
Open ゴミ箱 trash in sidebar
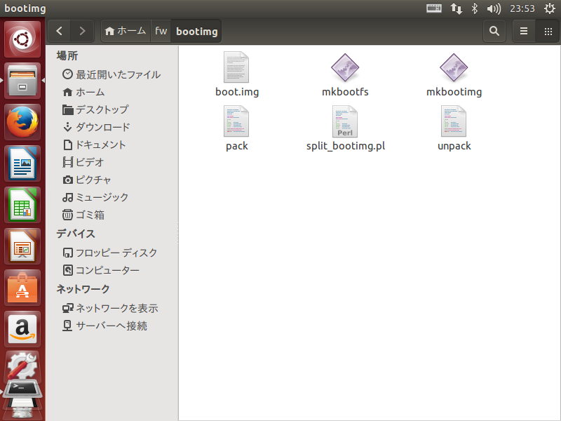pyautogui.click(x=111, y=215)
